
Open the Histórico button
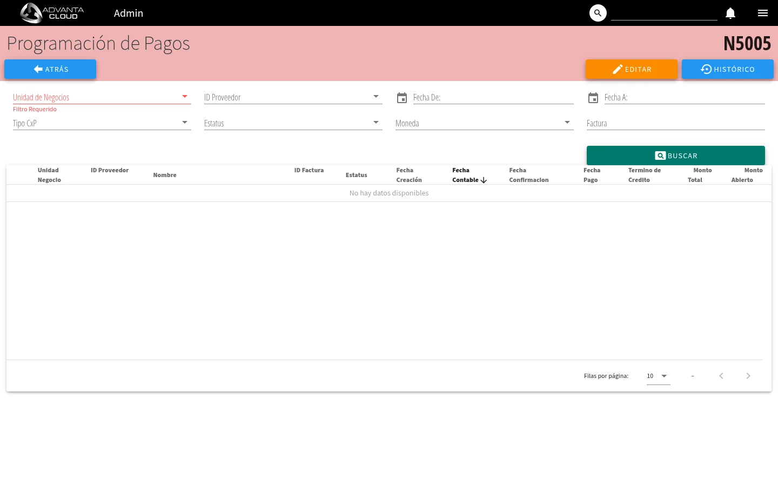728,69
